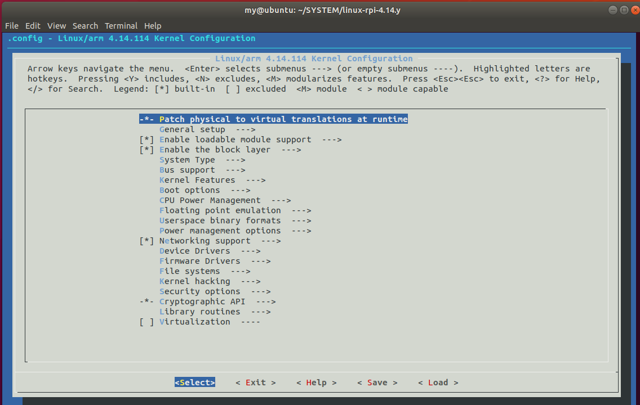
Task: Open Kernel hacking submenu
Action: (210, 282)
